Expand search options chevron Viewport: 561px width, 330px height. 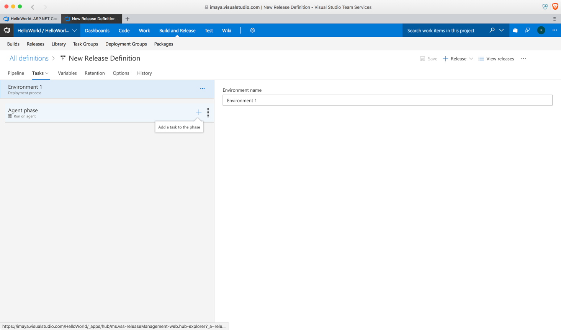(x=501, y=30)
